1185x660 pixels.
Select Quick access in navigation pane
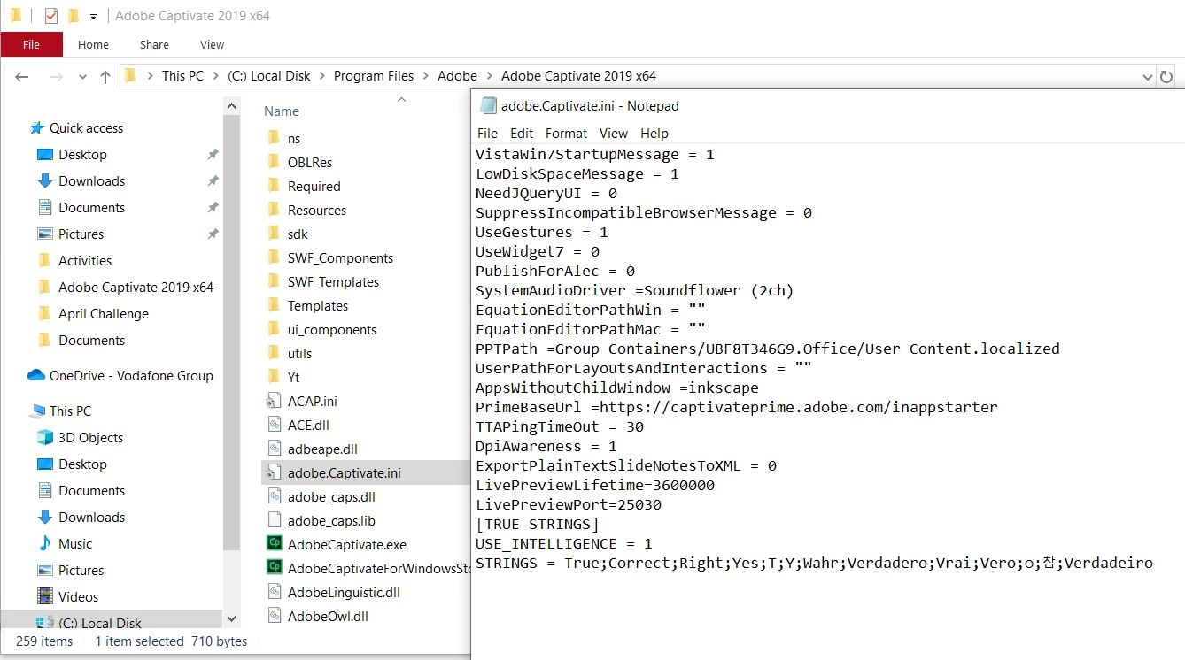86,128
